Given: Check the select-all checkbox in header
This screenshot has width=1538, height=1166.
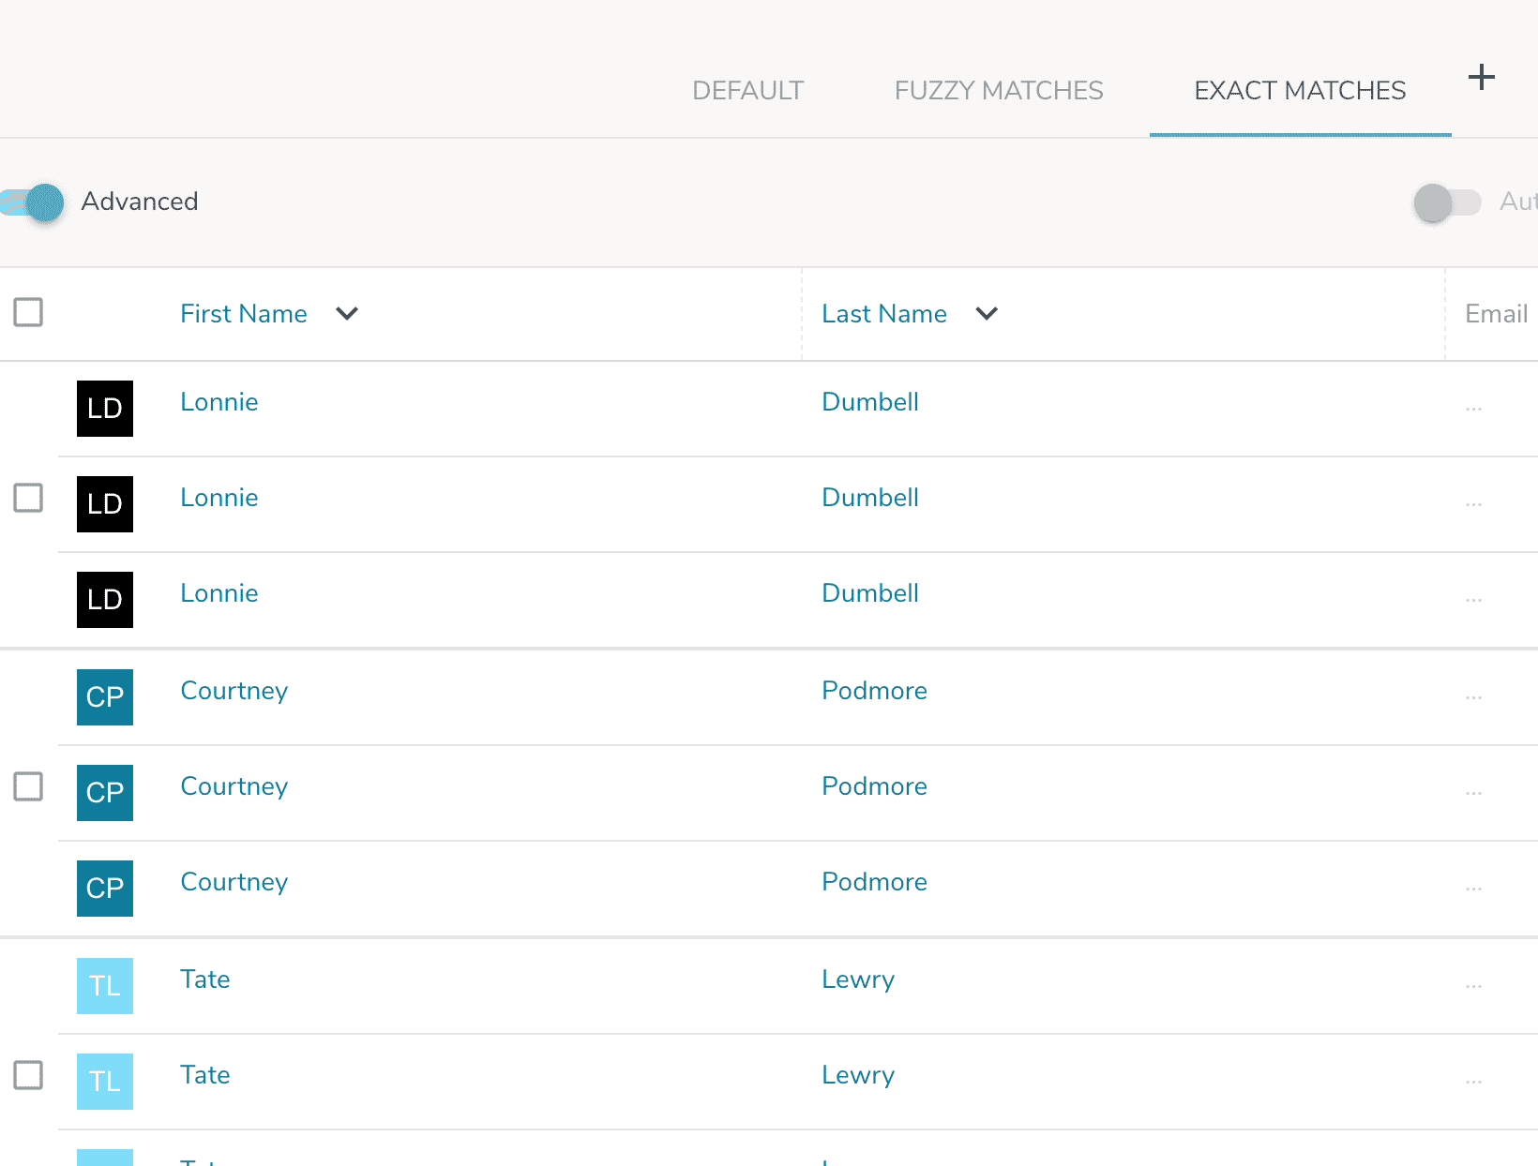Looking at the screenshot, I should tap(28, 312).
